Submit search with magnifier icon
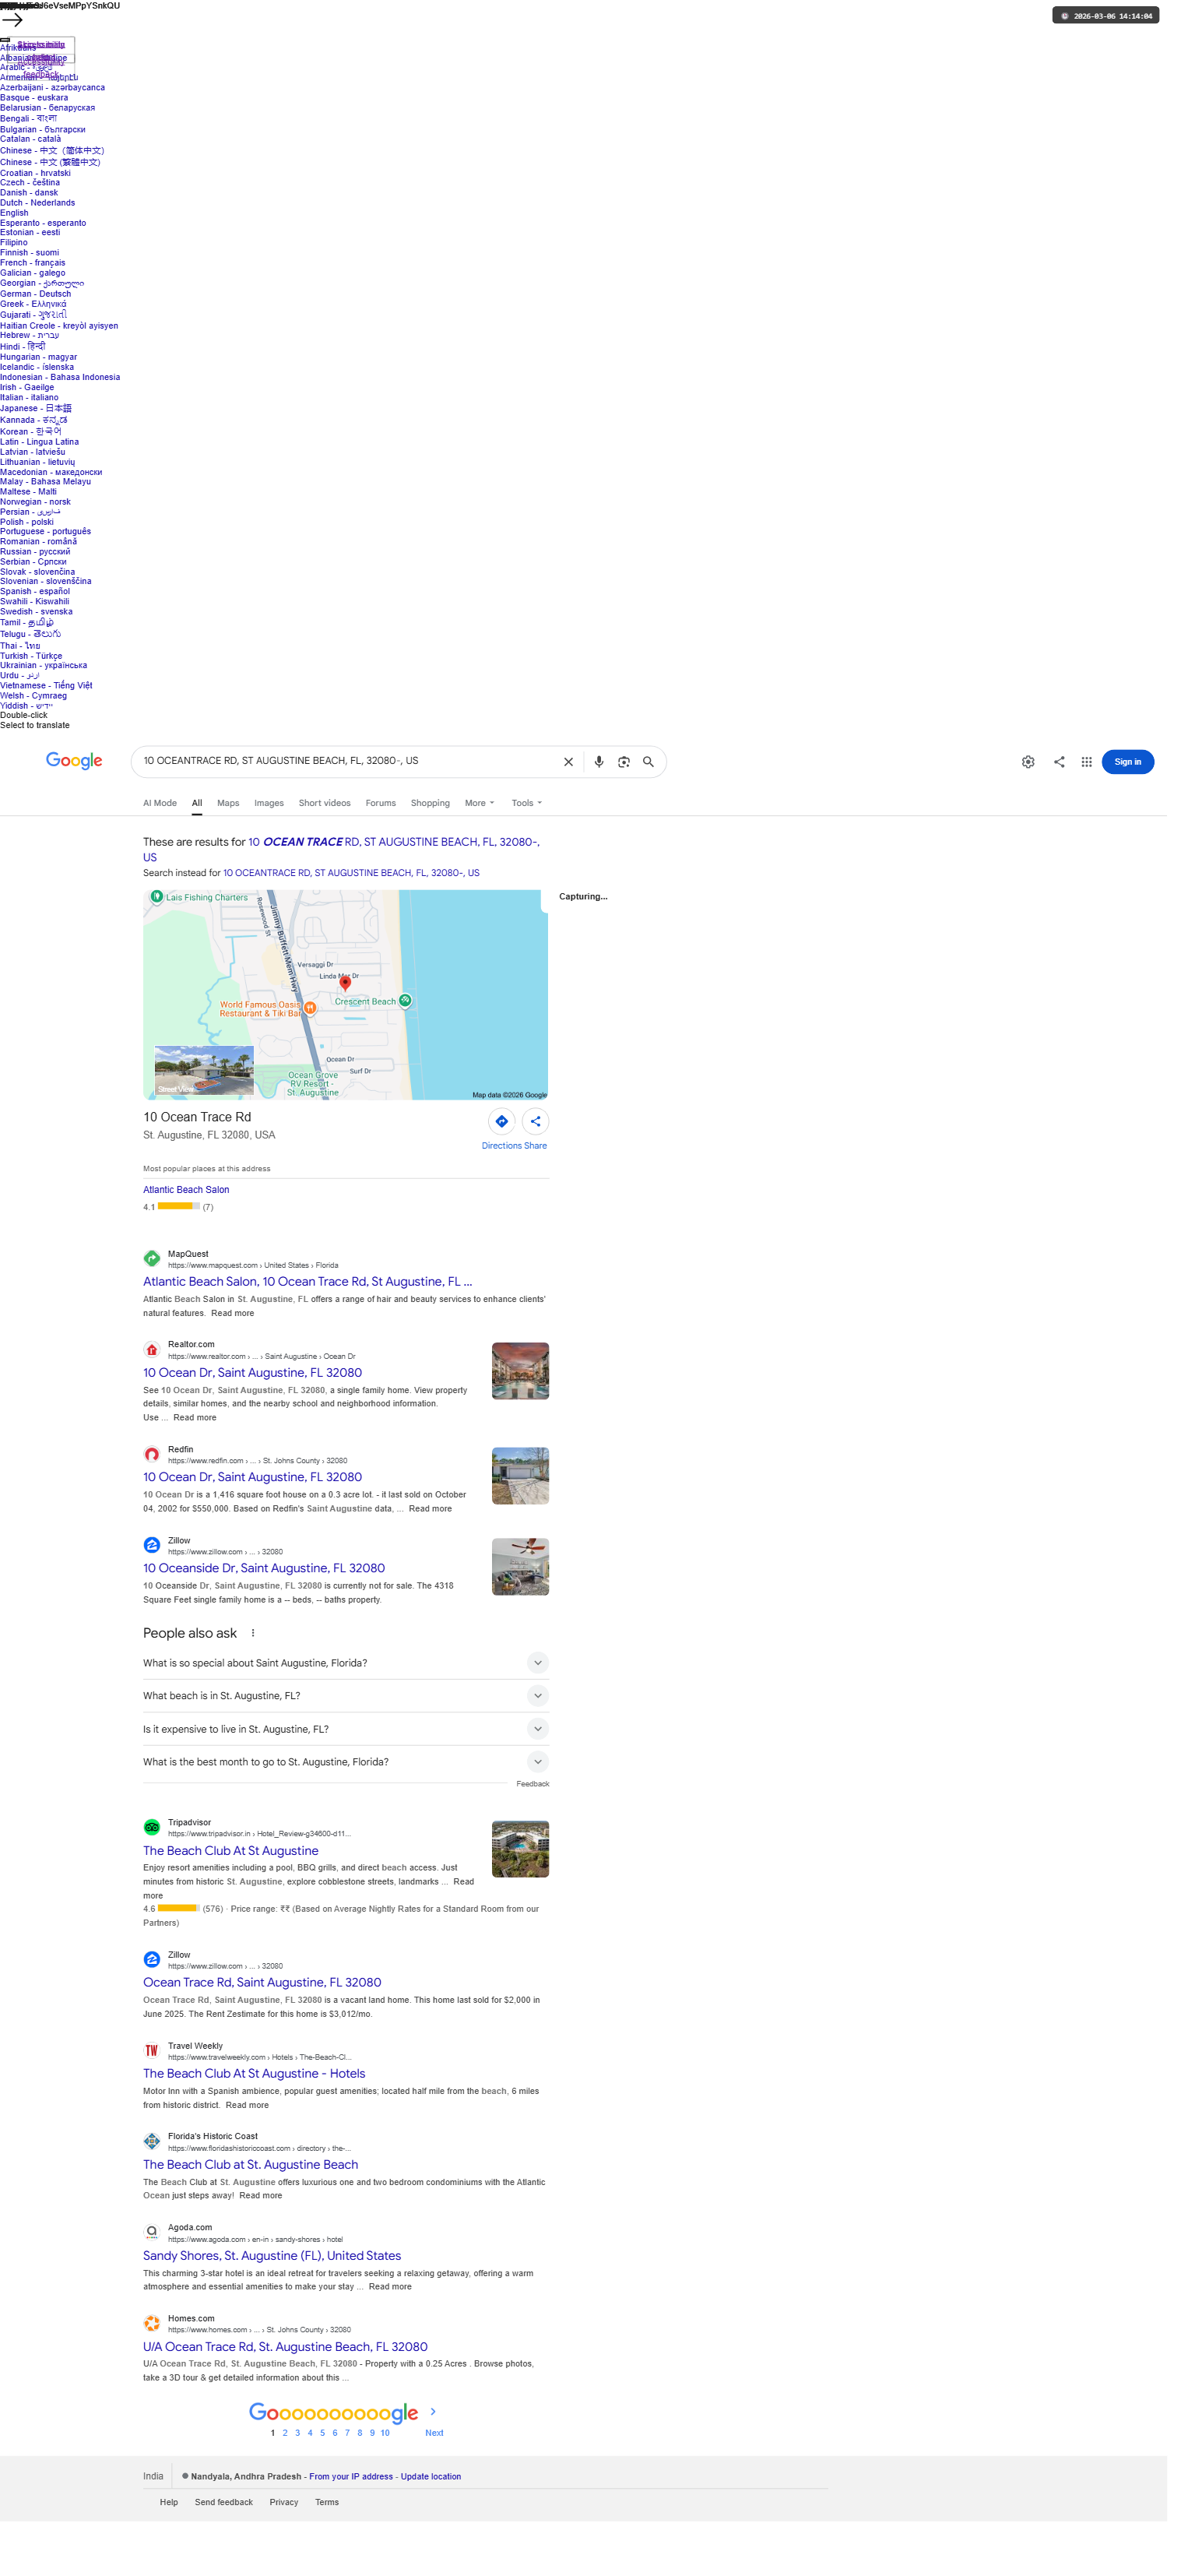 [648, 762]
